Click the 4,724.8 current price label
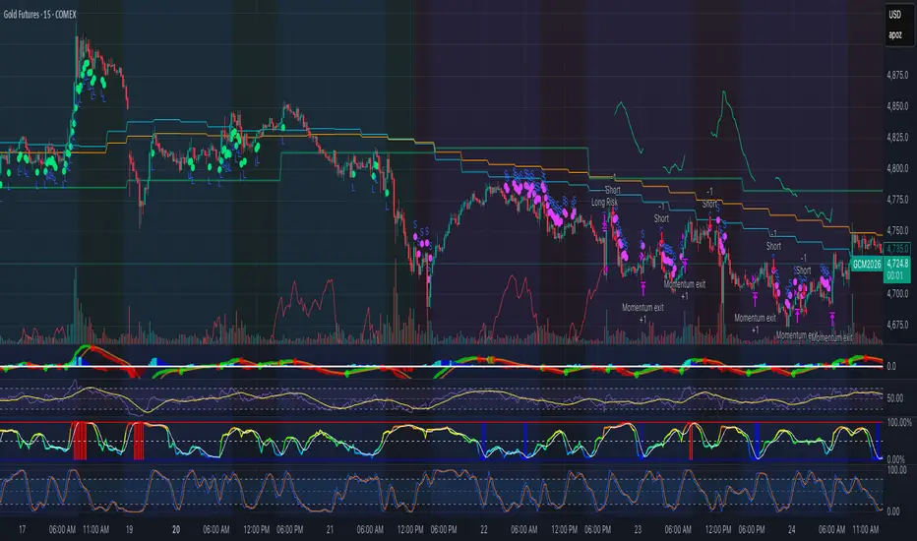Viewport: 917px width, 541px height. (897, 264)
